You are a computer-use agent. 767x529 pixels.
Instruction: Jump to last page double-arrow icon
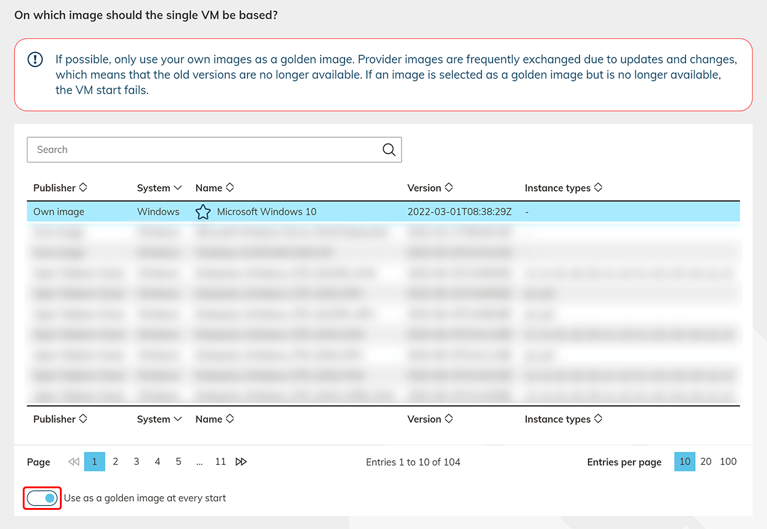click(241, 462)
